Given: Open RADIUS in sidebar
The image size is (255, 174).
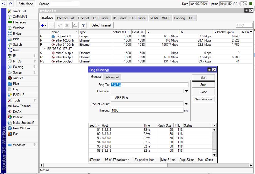Looking at the screenshot, I should point(19,95).
